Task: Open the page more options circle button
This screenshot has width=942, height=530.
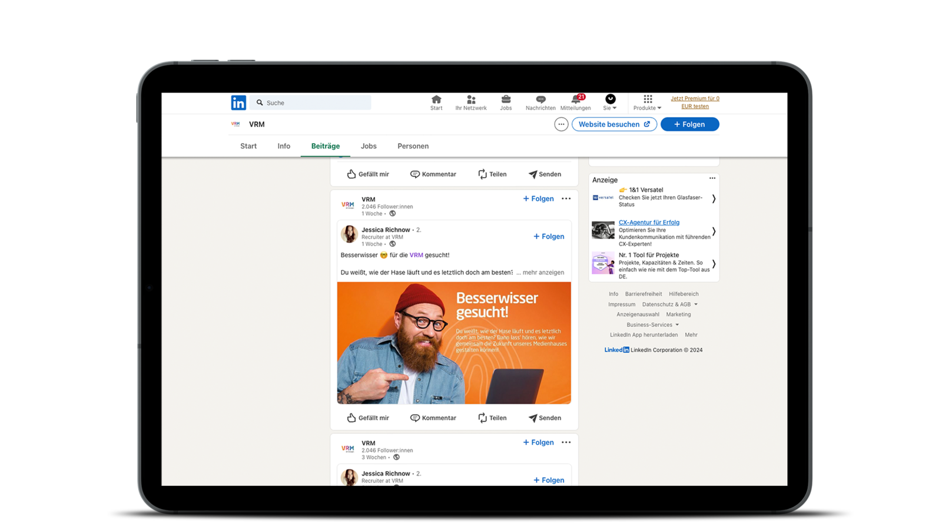Action: coord(561,124)
